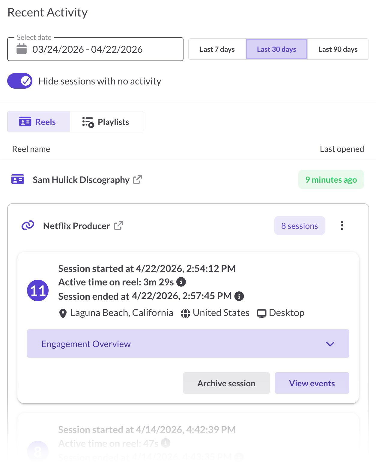Toggle Hide sessions with no activity
This screenshot has width=376, height=466.
pos(20,81)
